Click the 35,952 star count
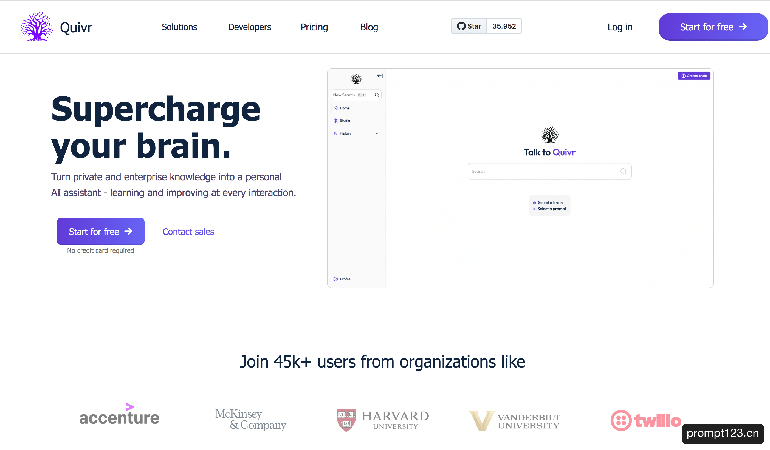The height and width of the screenshot is (450, 770). (504, 26)
